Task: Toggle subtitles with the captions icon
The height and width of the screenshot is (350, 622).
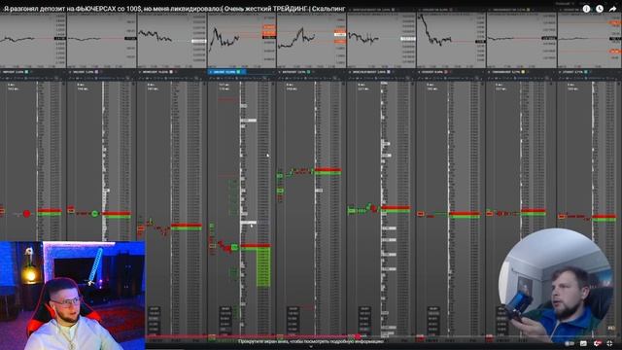Action: (583, 343)
